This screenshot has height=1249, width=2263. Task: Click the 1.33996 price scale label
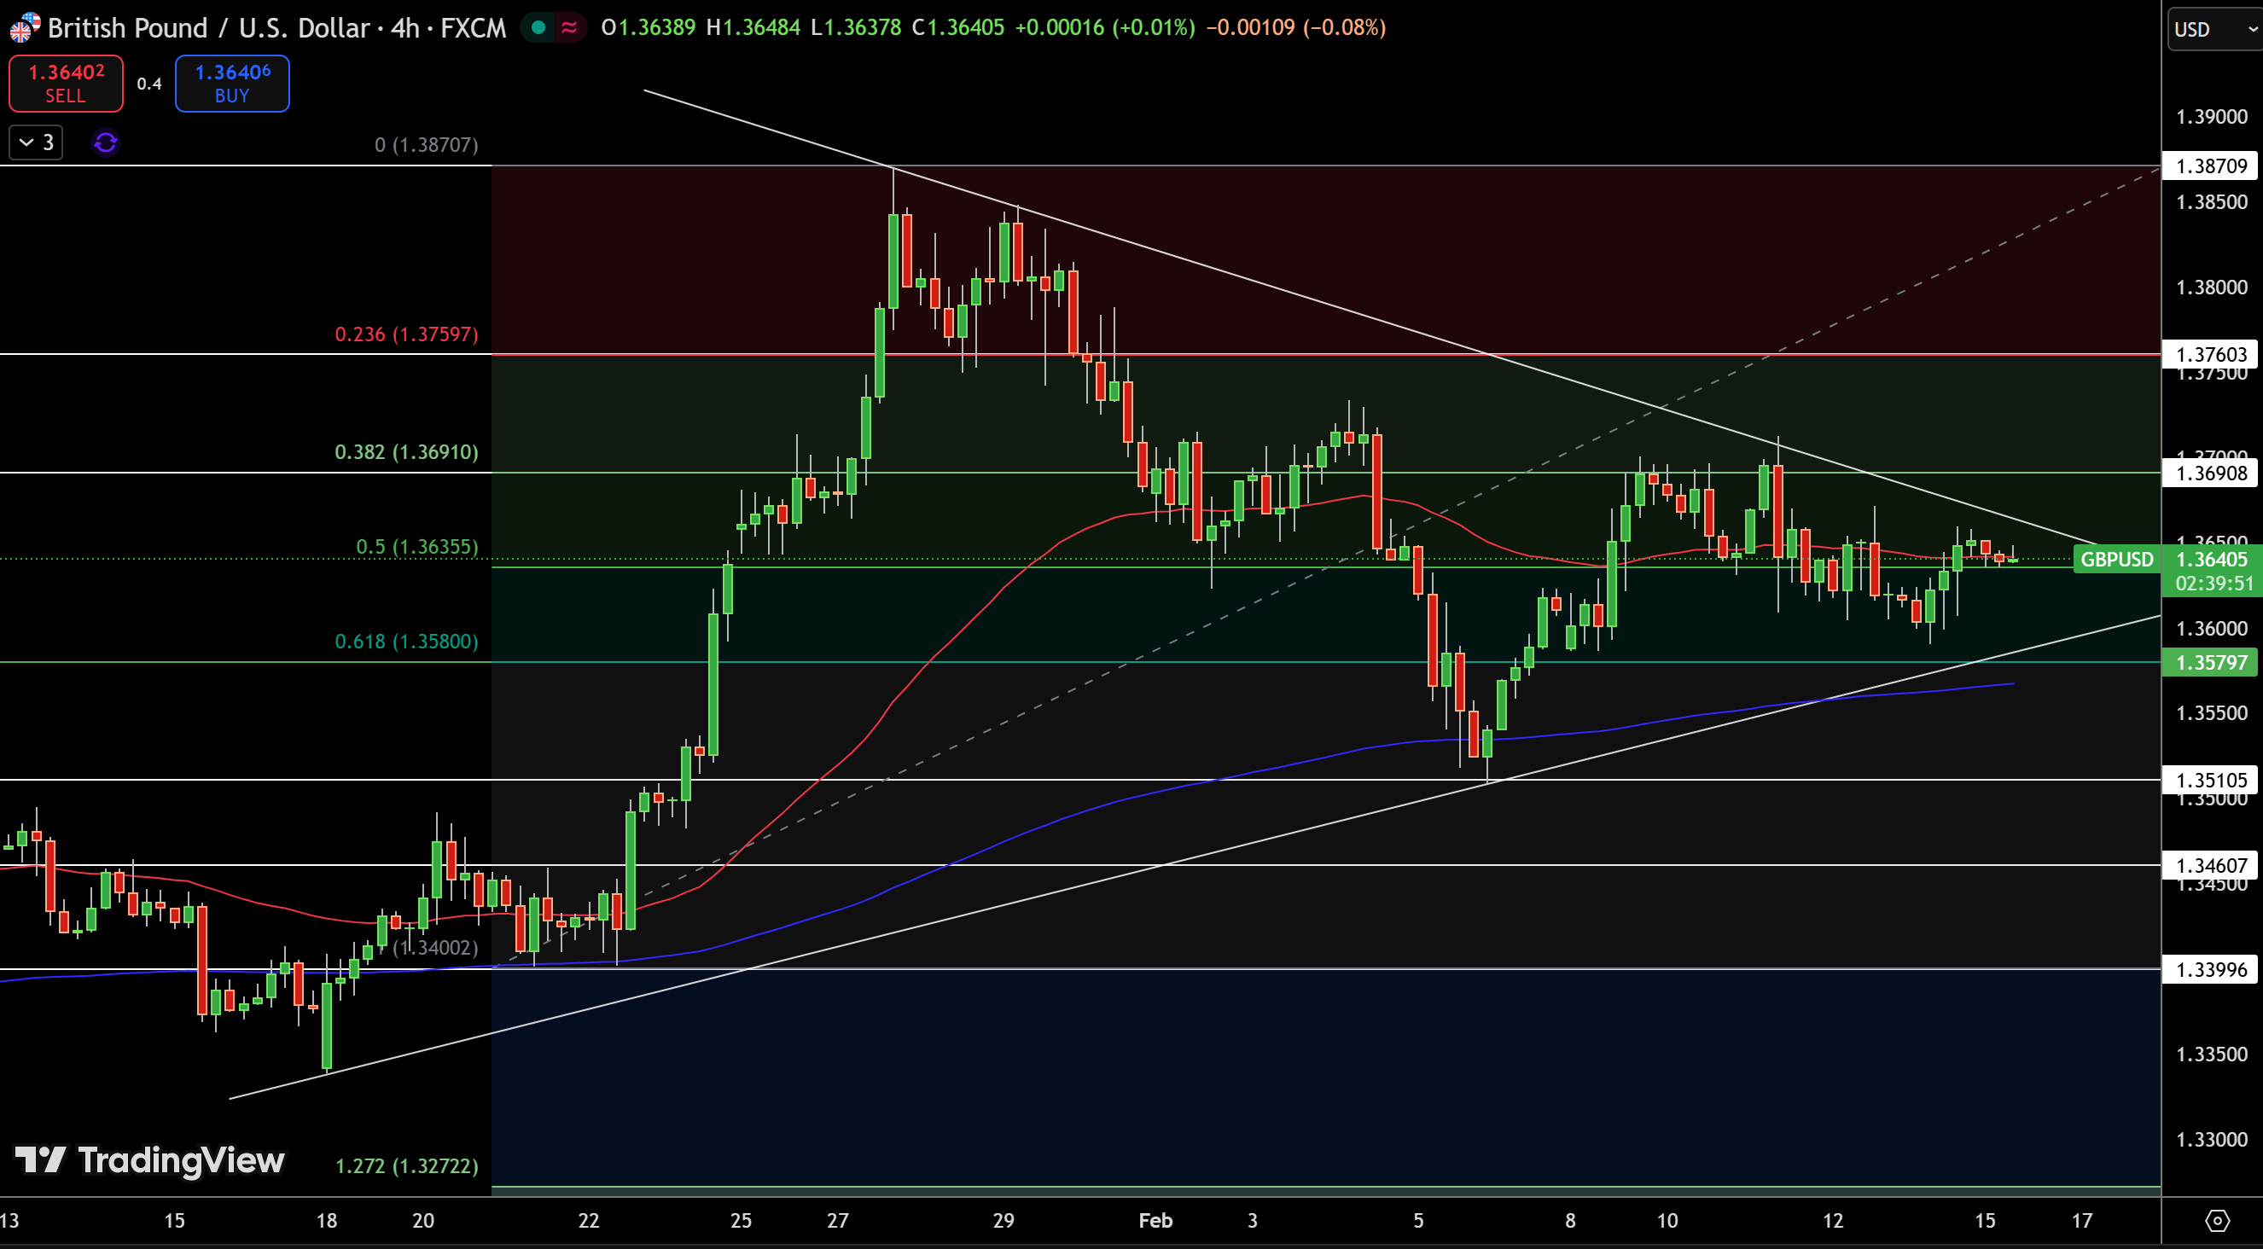2210,970
